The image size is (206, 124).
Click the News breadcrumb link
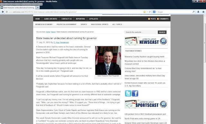[x=53, y=32]
